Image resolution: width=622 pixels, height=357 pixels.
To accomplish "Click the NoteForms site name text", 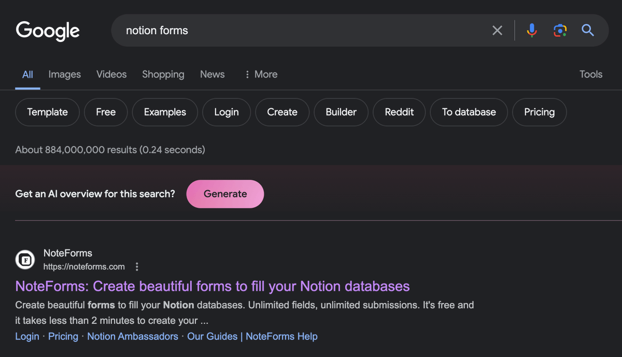I will click(68, 253).
